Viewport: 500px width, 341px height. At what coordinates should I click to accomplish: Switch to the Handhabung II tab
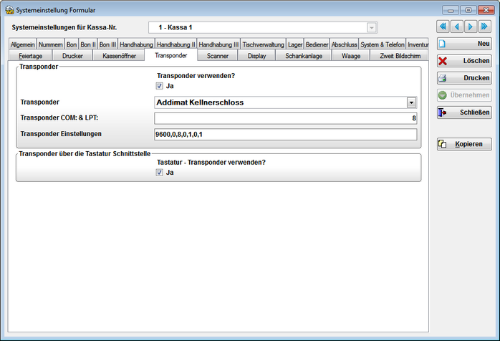pos(176,44)
